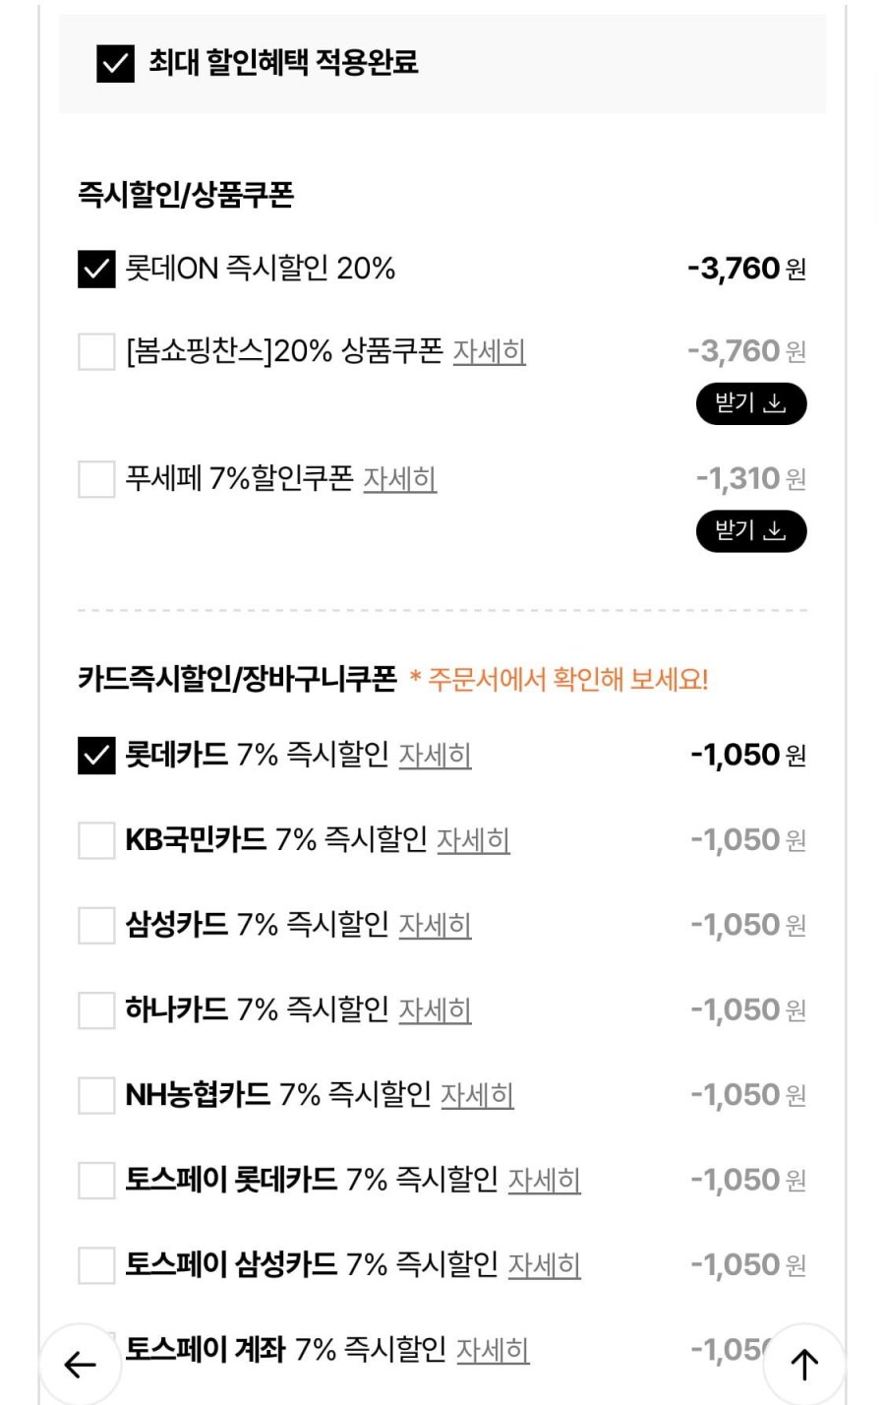Tick NH농협카드 7% 즉시할인 checkbox
This screenshot has height=1405, width=885.
96,1095
